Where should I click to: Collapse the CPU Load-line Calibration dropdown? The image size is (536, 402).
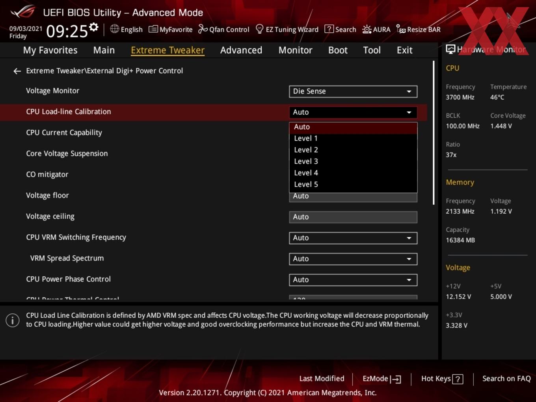coord(353,112)
